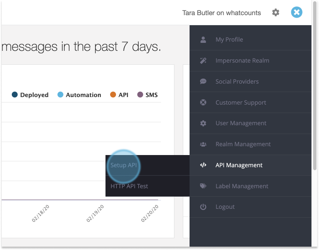
Task: Click the Realm Management users icon
Action: (x=203, y=144)
